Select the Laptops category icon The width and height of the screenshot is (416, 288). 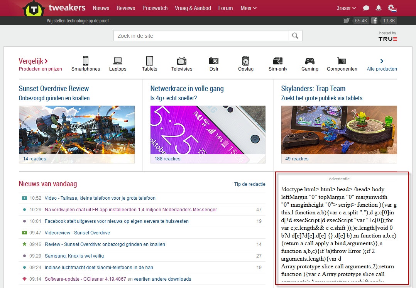click(118, 61)
